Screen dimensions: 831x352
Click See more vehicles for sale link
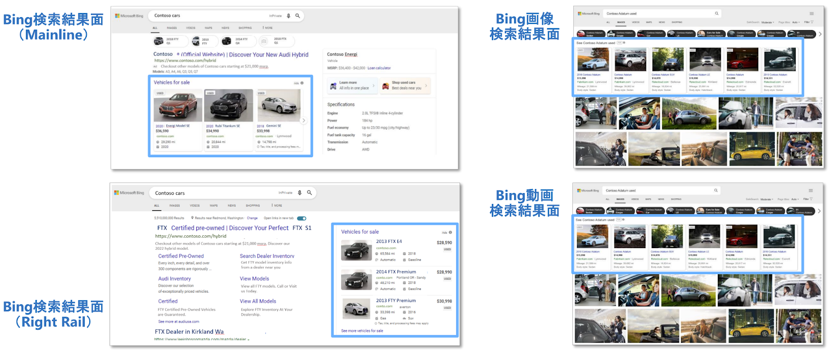click(x=362, y=331)
